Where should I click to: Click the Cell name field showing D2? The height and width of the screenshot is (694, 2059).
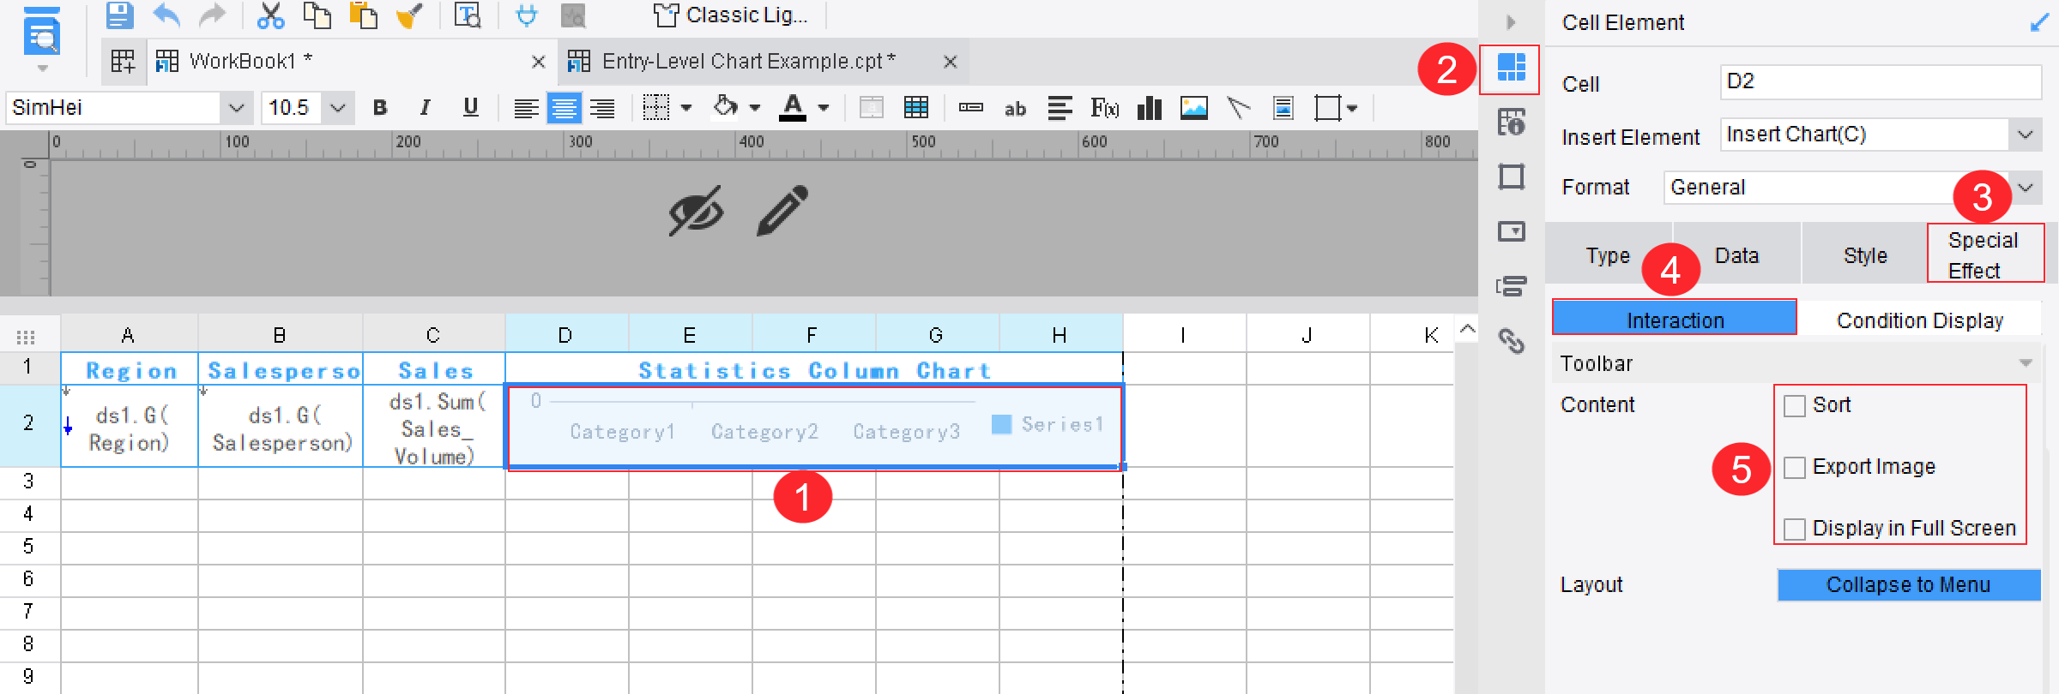[1880, 82]
